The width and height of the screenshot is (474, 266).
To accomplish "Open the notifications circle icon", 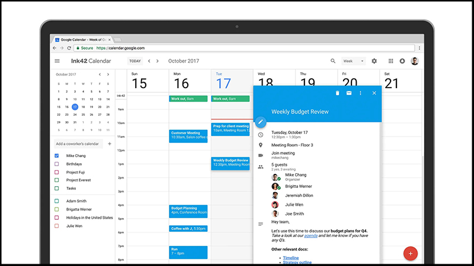I will 402,61.
